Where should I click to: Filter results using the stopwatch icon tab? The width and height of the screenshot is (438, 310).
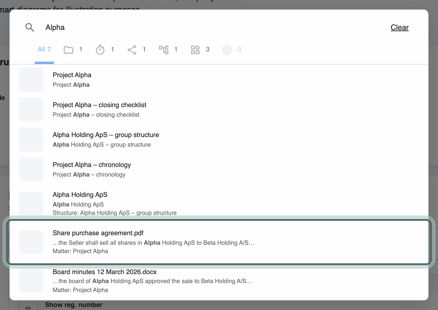point(105,50)
